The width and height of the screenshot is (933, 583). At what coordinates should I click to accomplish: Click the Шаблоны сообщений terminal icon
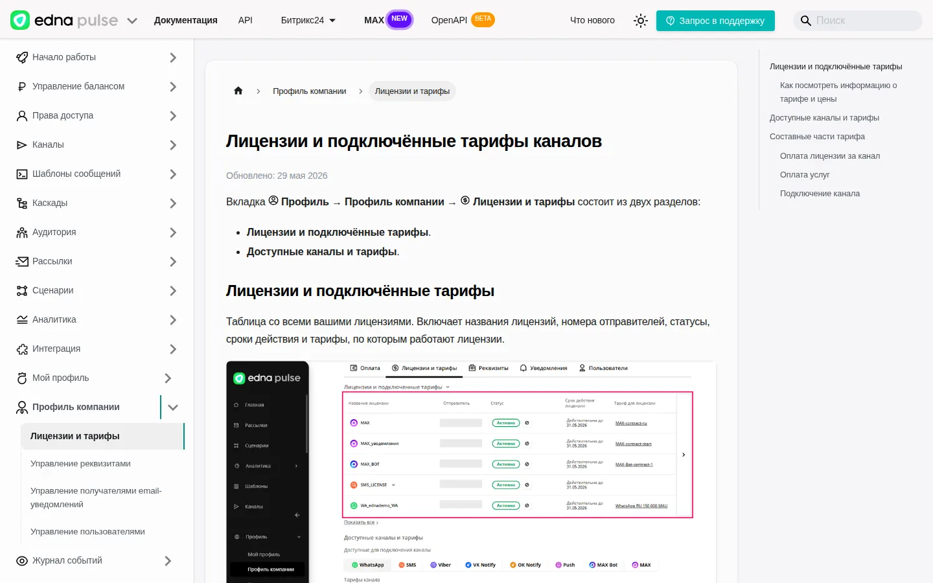click(x=22, y=174)
